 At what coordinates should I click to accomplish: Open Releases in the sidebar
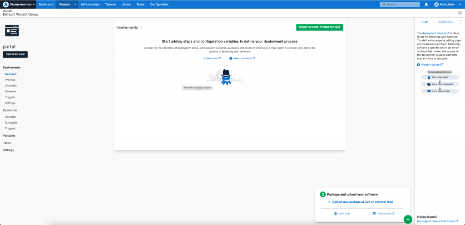click(11, 91)
